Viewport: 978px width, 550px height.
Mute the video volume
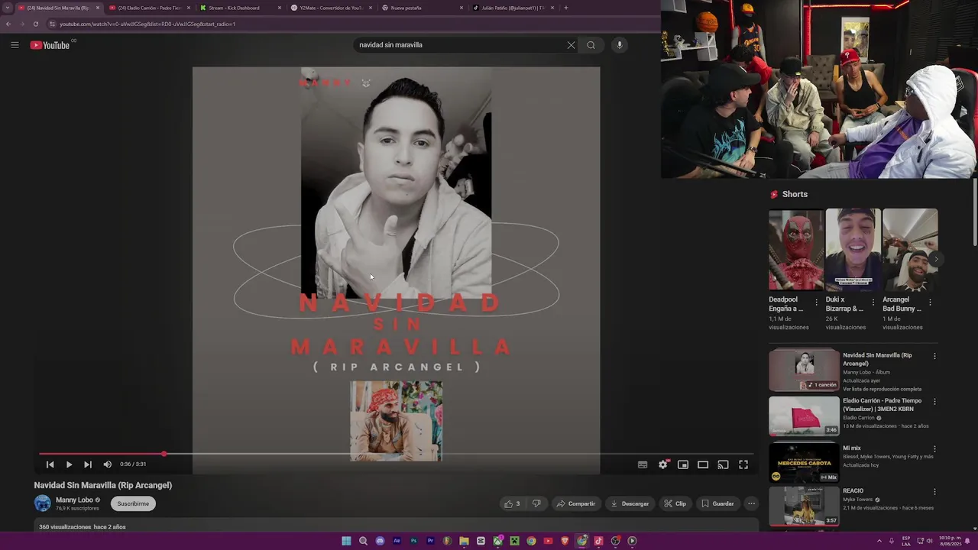click(x=107, y=464)
